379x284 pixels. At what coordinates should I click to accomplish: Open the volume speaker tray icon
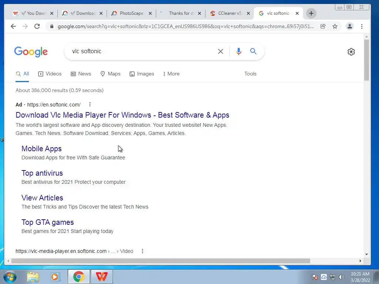tap(342, 277)
